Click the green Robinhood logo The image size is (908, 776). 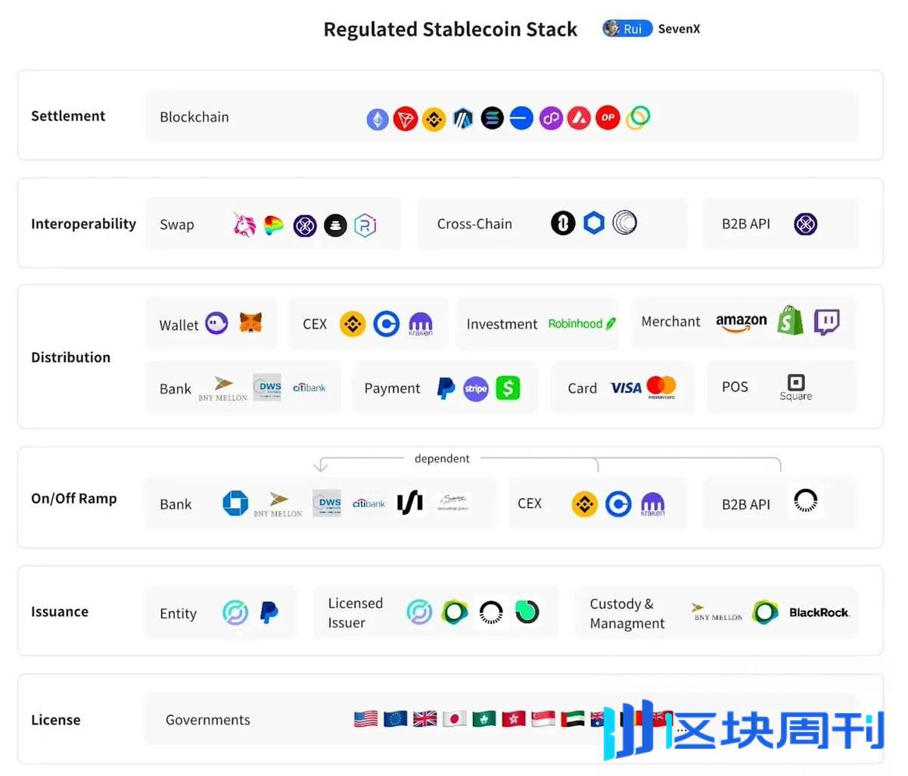pos(582,323)
